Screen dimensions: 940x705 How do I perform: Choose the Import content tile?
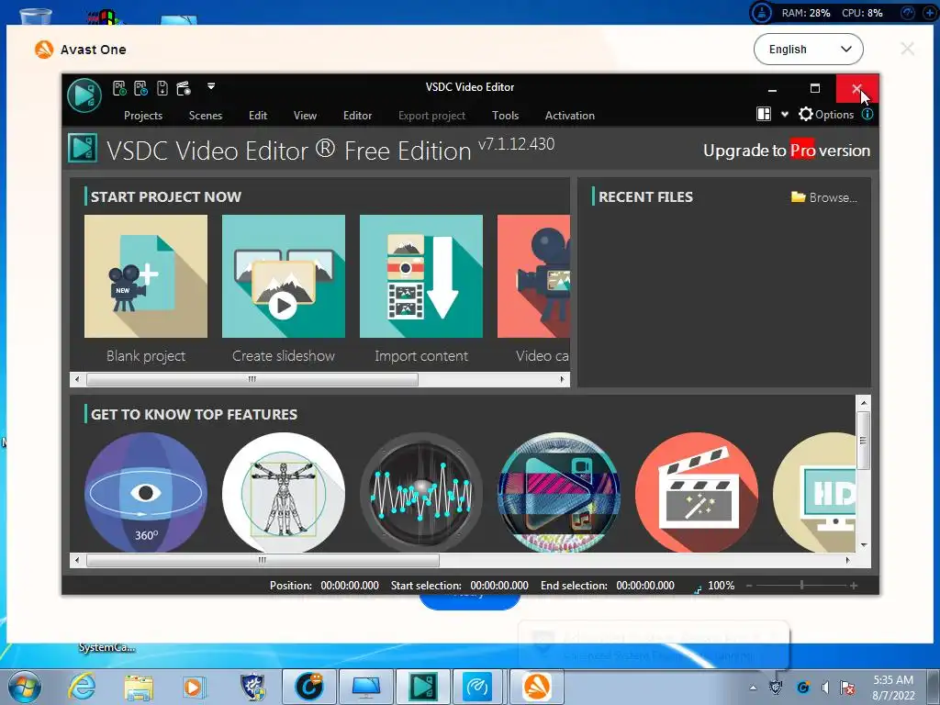(x=420, y=276)
